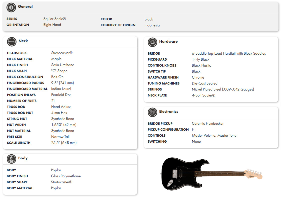Click the hardware finish value Chrome
The width and height of the screenshot is (281, 198).
pos(198,77)
